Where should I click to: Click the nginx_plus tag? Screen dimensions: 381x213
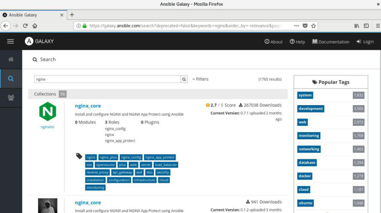(108, 157)
